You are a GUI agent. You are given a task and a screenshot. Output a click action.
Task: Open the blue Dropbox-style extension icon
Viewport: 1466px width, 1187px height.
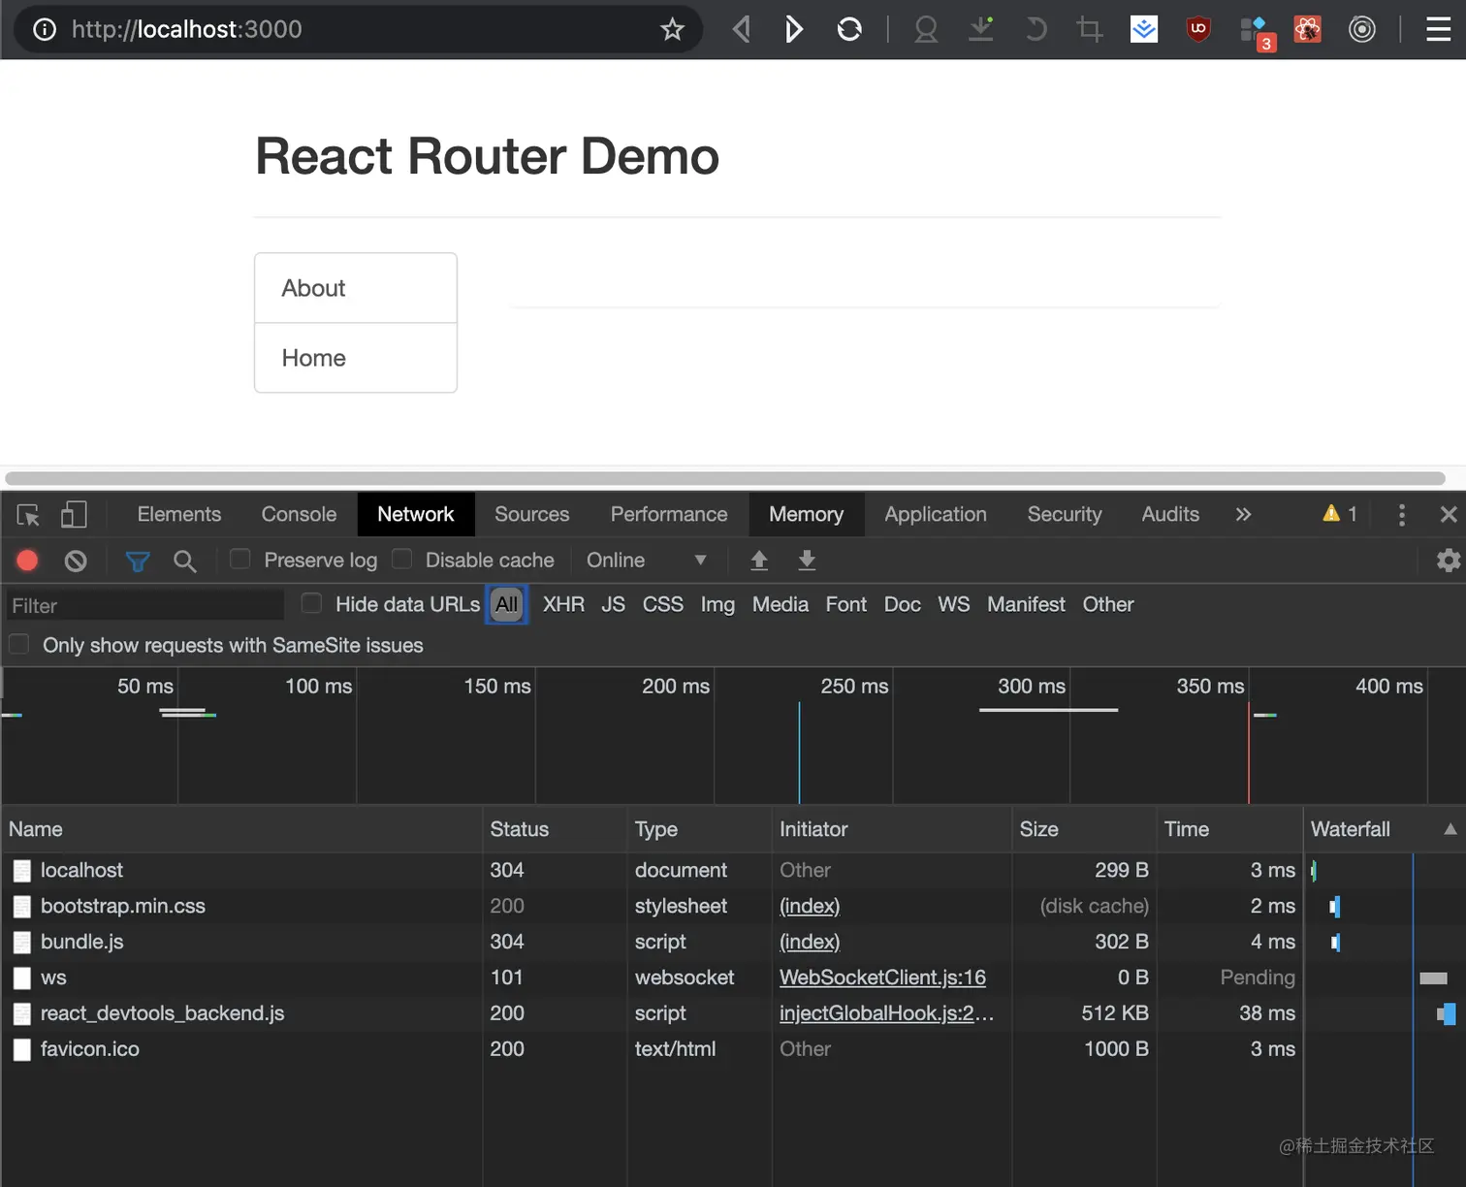pos(1144,29)
